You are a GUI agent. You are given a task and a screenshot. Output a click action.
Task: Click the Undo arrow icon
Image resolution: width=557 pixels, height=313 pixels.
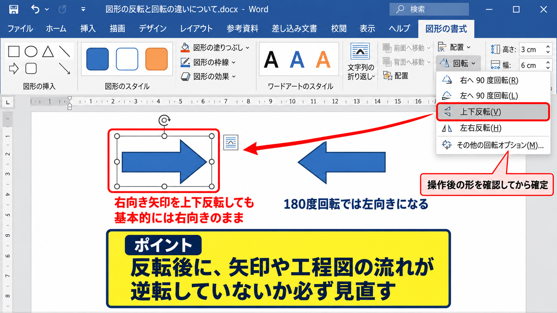tap(35, 9)
